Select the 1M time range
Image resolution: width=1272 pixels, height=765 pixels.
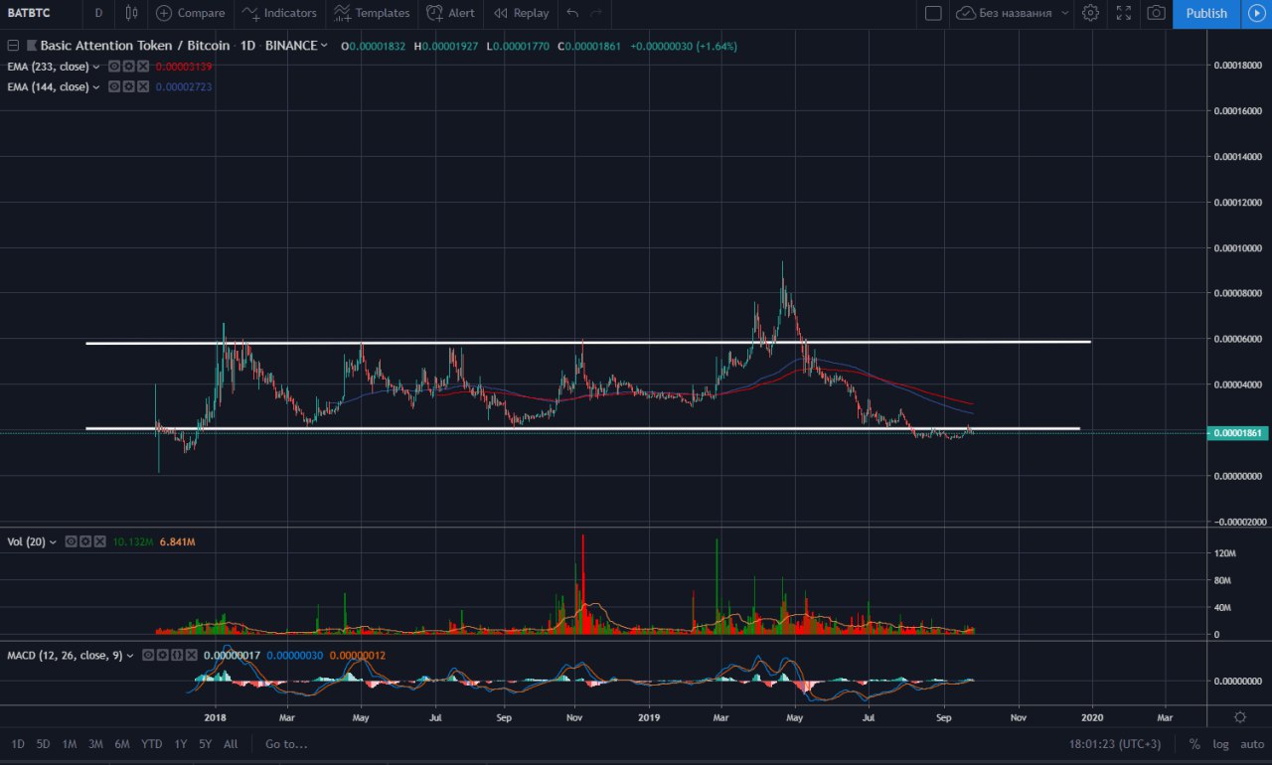coord(70,744)
